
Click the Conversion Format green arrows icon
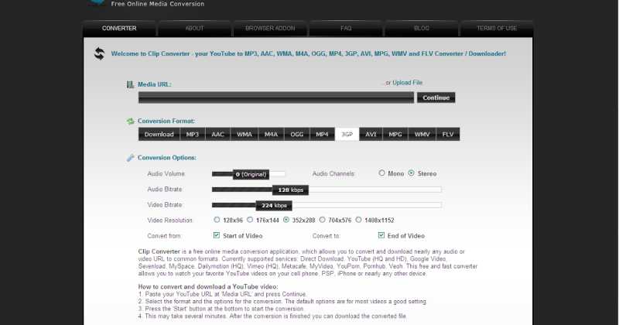pyautogui.click(x=130, y=121)
